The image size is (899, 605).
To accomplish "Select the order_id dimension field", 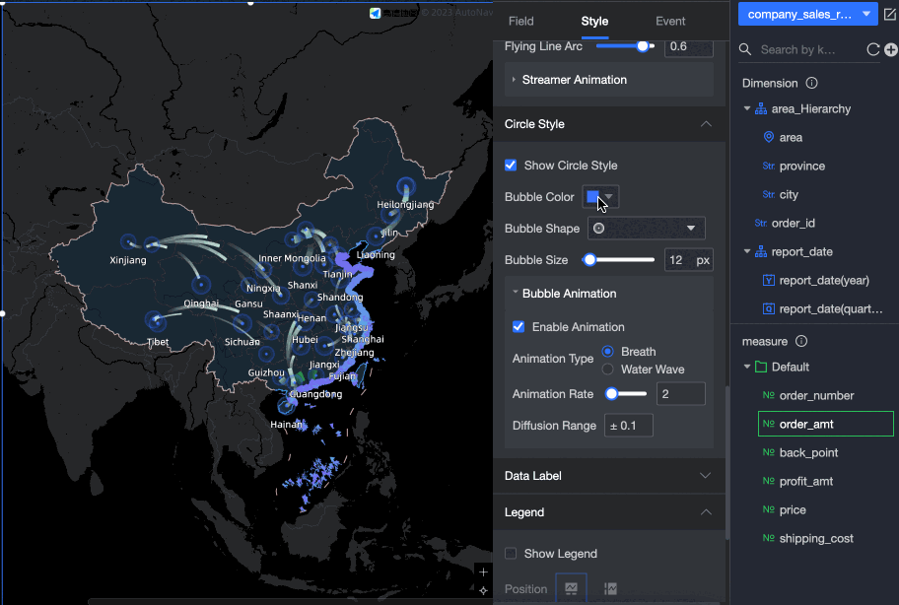I will pos(793,224).
